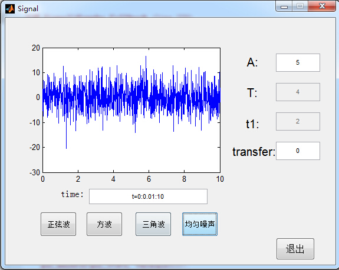Click the disabled maximize window button
339x270 pixels.
tap(300, 6)
